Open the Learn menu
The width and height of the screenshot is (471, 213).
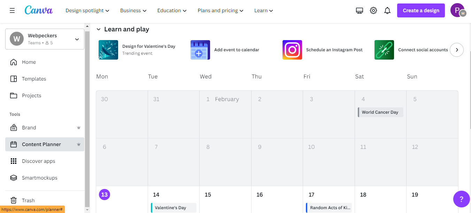pyautogui.click(x=263, y=10)
